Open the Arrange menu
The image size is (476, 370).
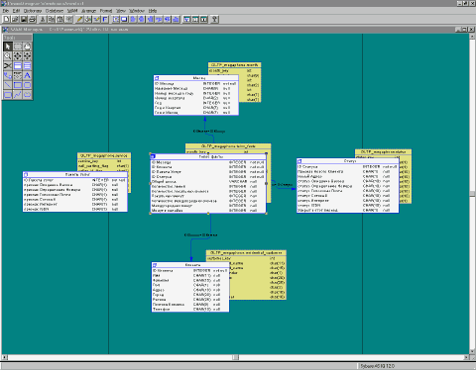tap(88, 11)
